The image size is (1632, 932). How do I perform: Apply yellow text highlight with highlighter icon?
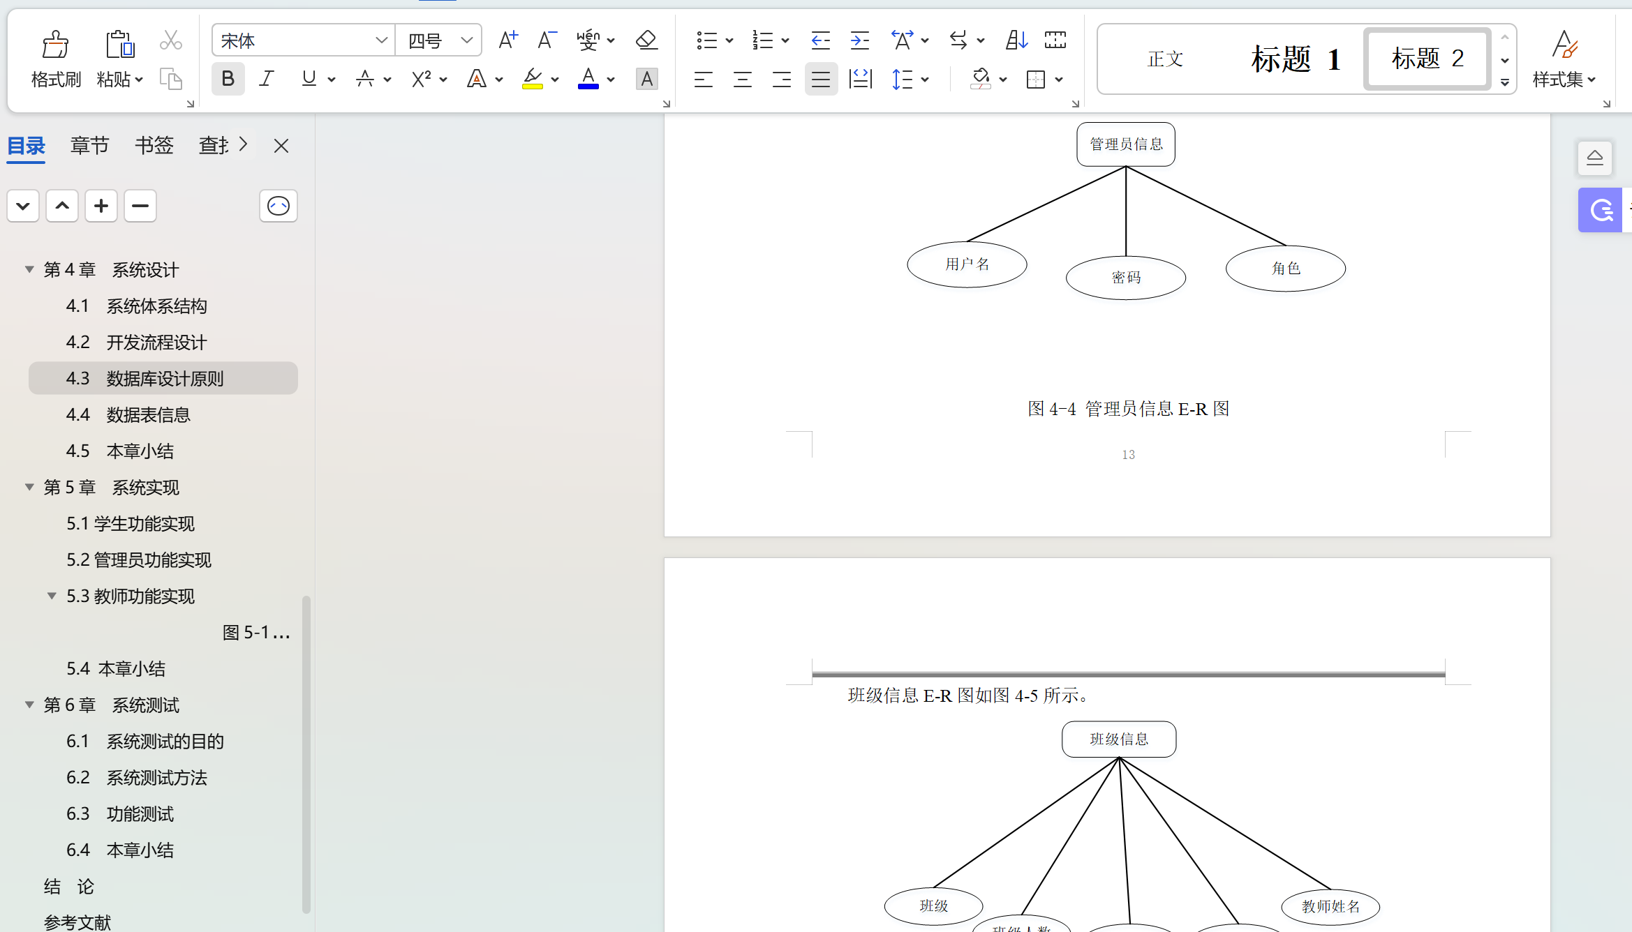532,79
